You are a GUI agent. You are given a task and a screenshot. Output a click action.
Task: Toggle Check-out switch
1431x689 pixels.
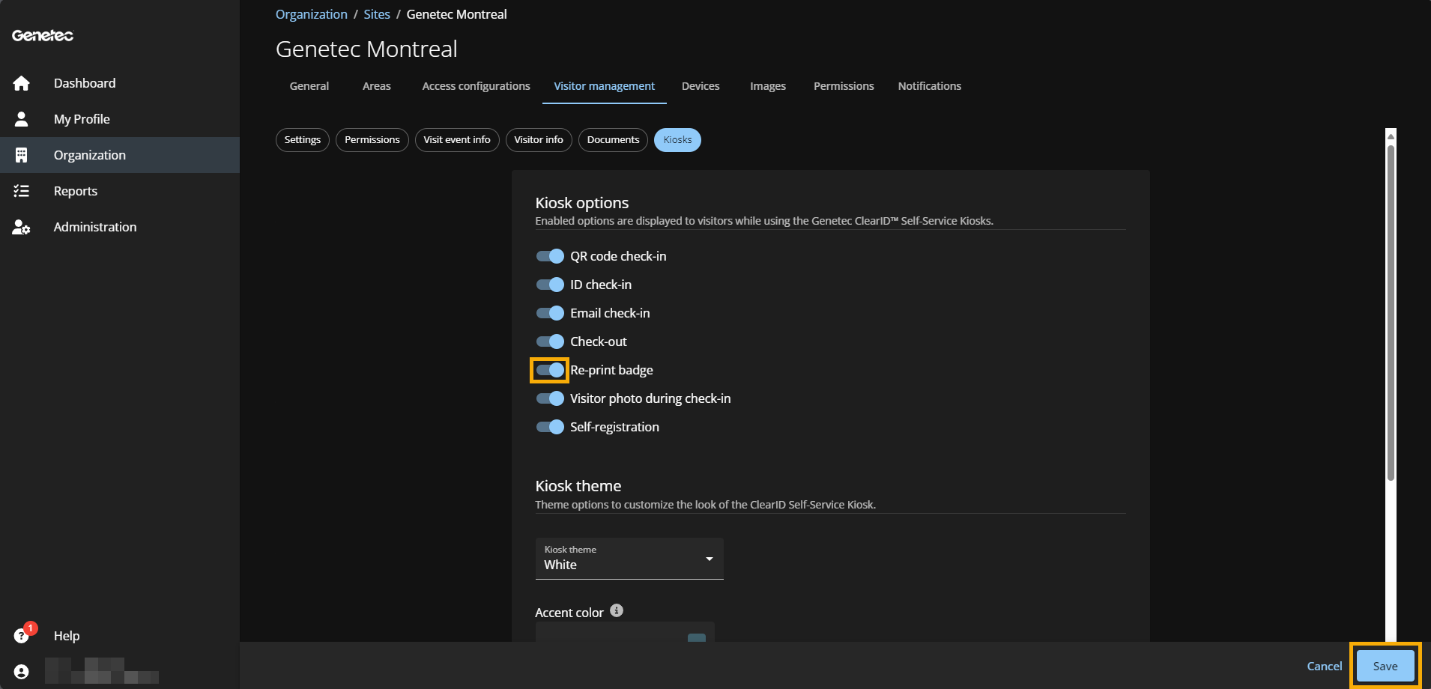tap(550, 342)
